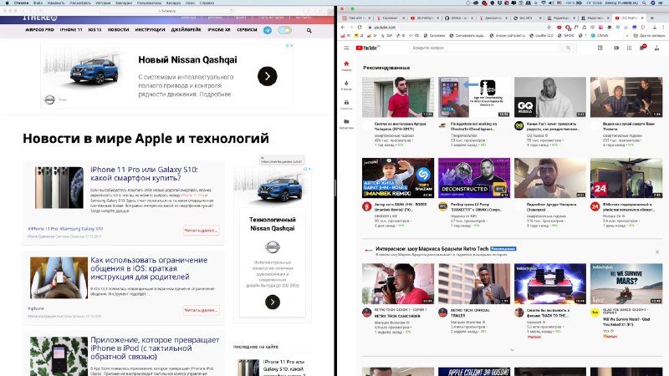Switch to the GitHub tab
Screen dimensions: 669x376
click(x=458, y=18)
